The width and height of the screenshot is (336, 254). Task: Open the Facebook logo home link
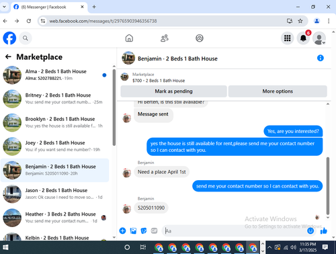pyautogui.click(x=9, y=38)
